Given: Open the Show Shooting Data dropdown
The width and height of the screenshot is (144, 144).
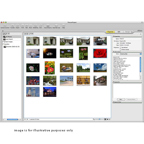Looking at the screenshot, I should (130, 54).
